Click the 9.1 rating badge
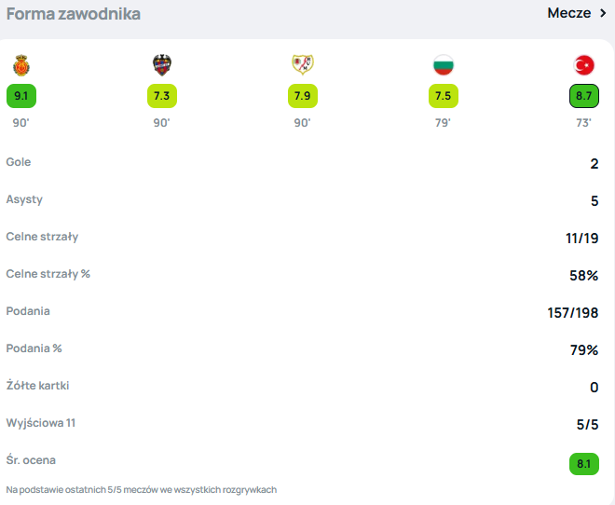The image size is (615, 505). coord(21,96)
